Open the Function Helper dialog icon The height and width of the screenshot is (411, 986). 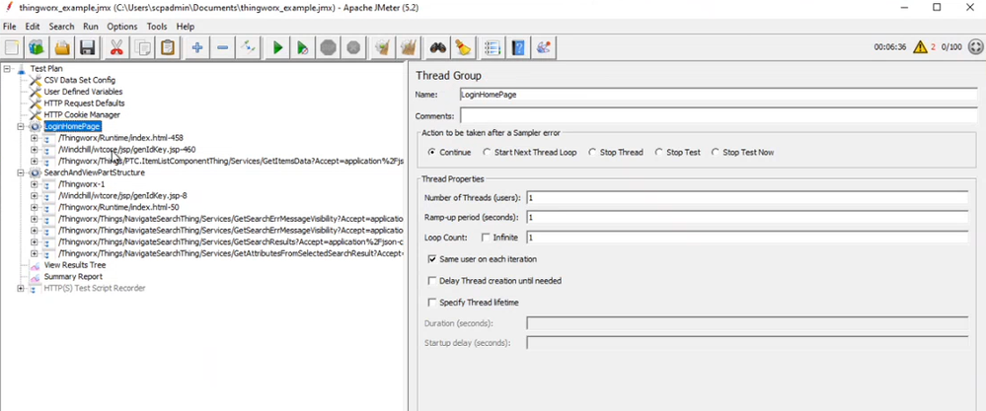pos(493,47)
